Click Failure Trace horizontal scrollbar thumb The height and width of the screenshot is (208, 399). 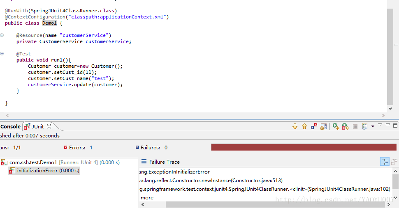(276, 204)
